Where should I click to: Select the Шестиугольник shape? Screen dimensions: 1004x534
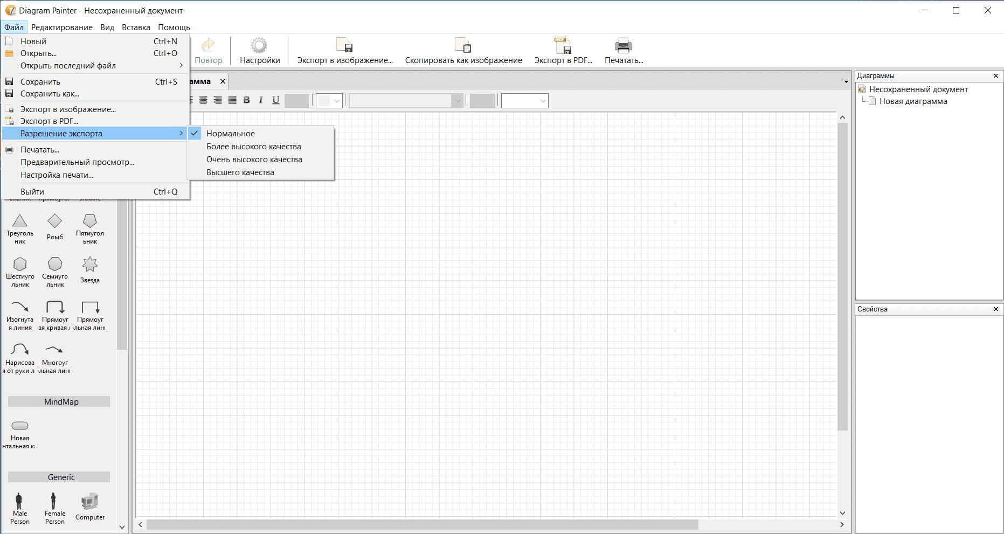20,272
